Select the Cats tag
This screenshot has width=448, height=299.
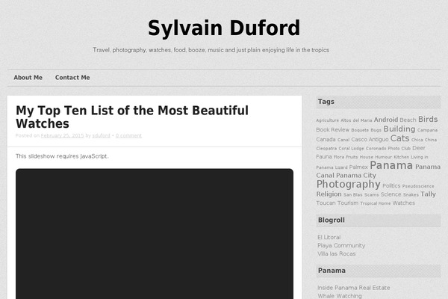pos(399,138)
